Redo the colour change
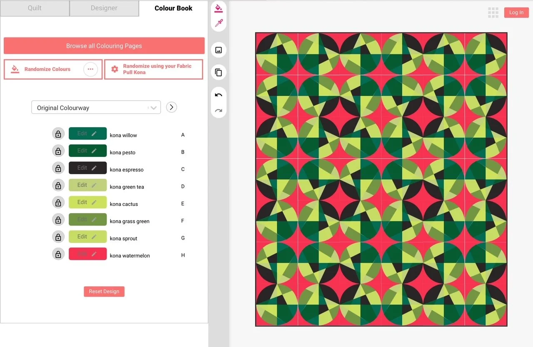The height and width of the screenshot is (347, 533). 219,111
